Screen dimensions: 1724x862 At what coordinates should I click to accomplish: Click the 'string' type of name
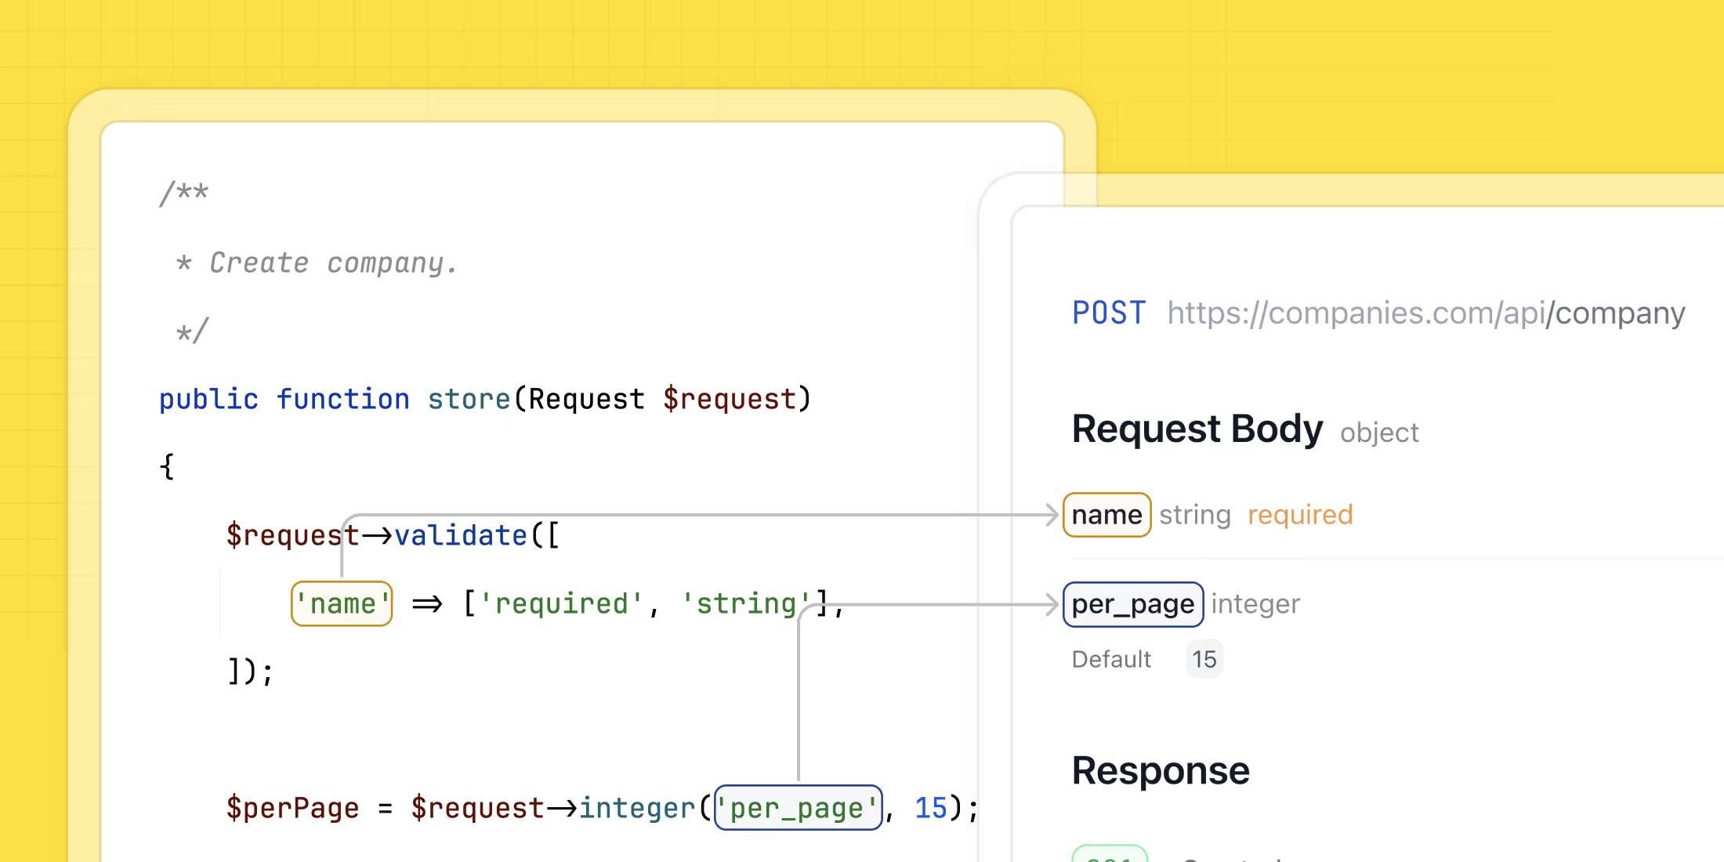[1195, 515]
